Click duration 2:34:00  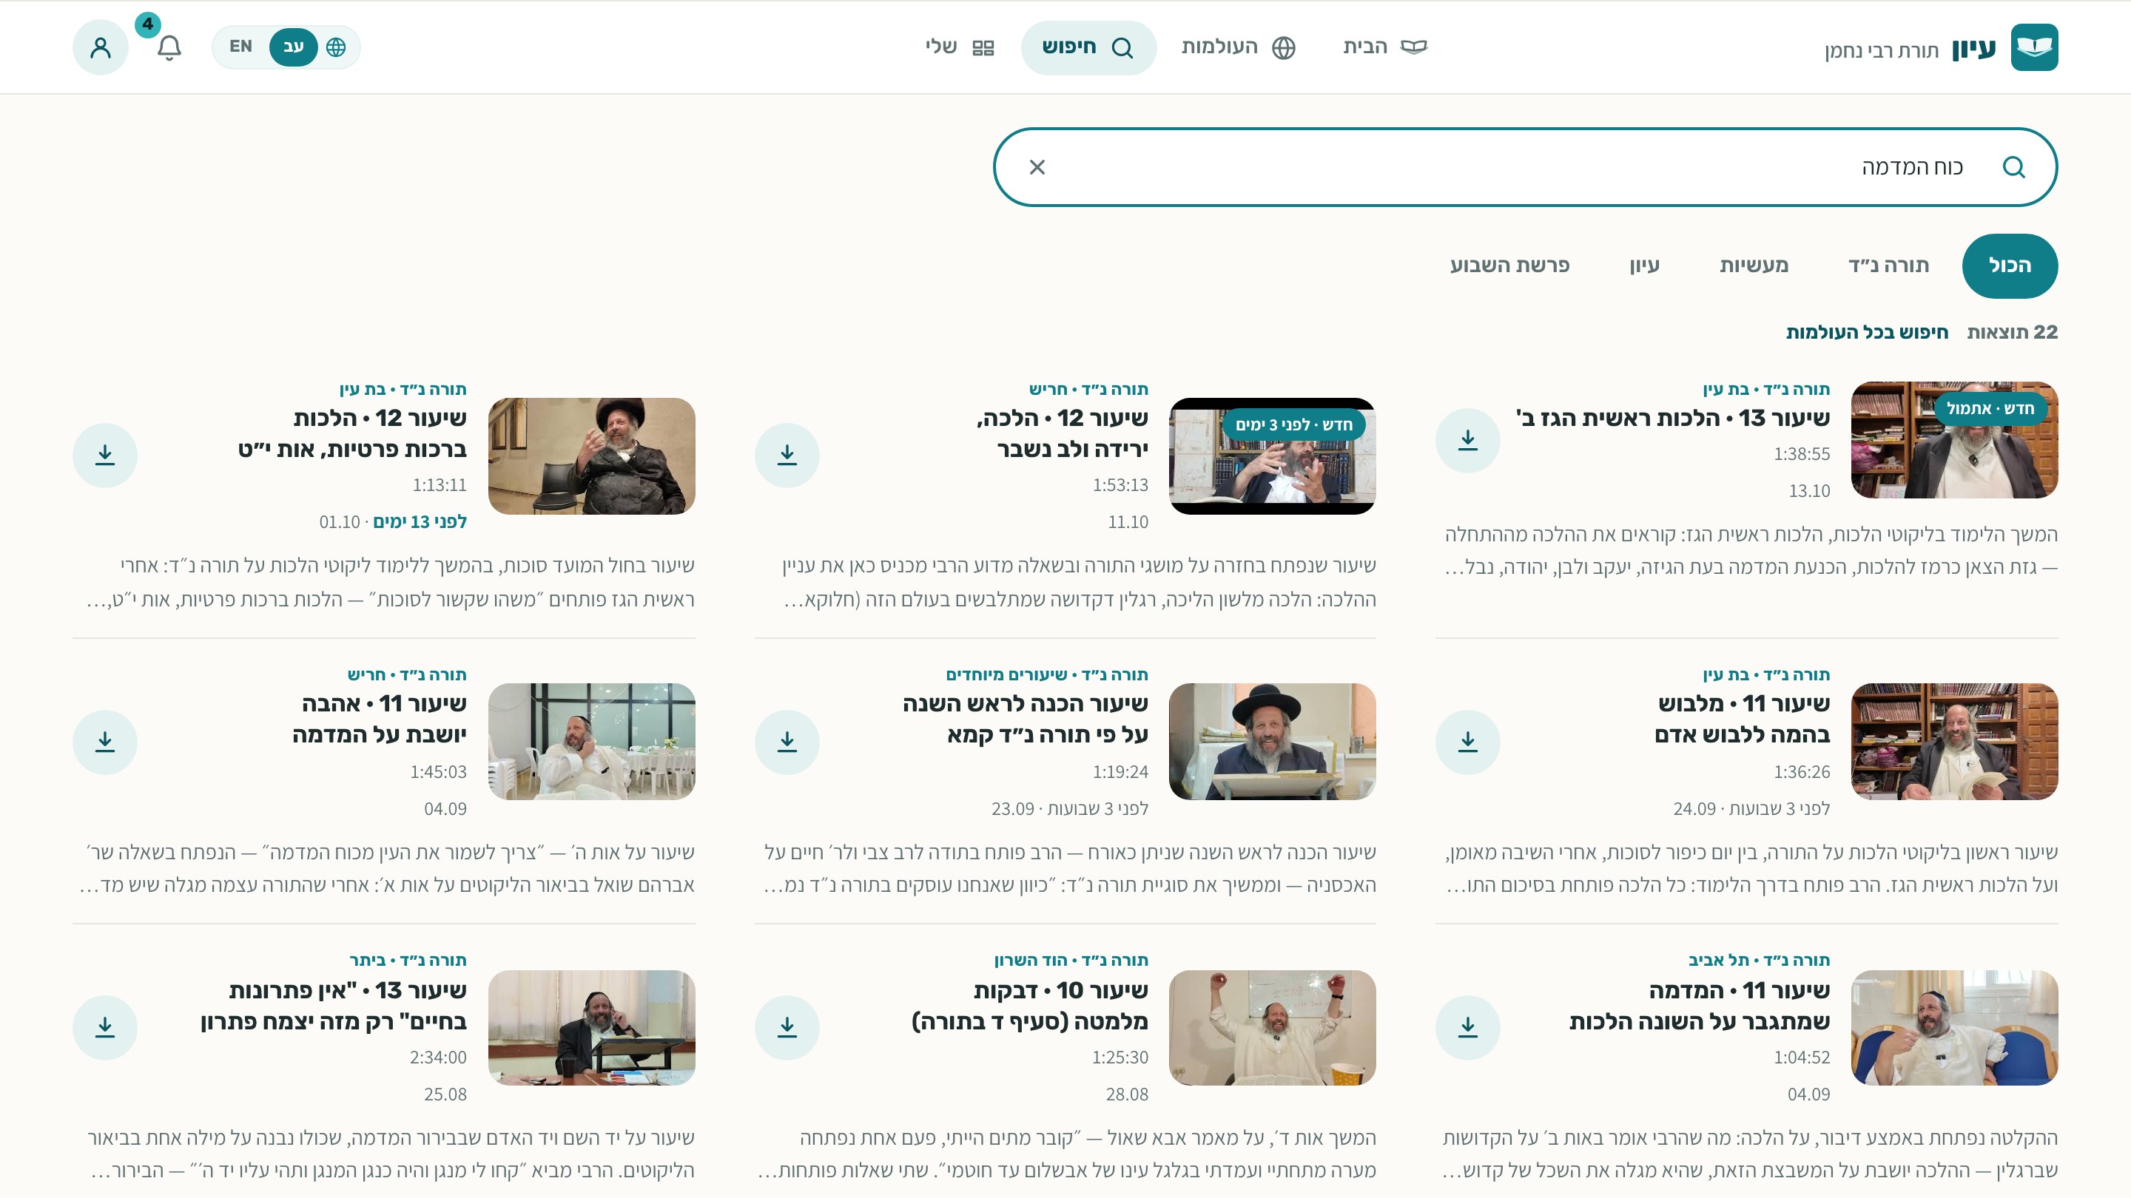pos(439,1057)
